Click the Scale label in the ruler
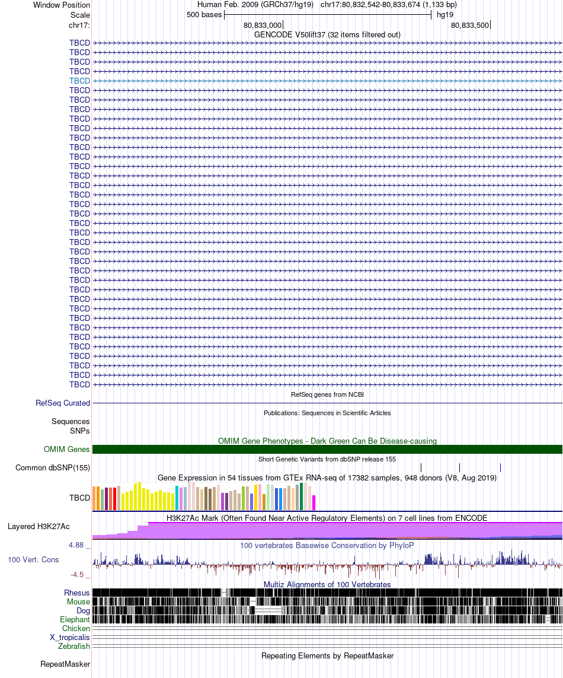 click(x=81, y=15)
